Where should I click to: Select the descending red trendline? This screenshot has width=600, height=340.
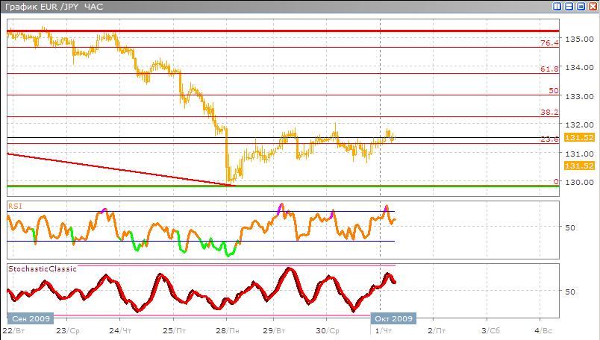tap(112, 169)
